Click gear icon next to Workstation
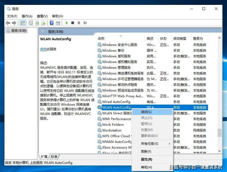The height and width of the screenshot is (172, 227). pos(99,130)
